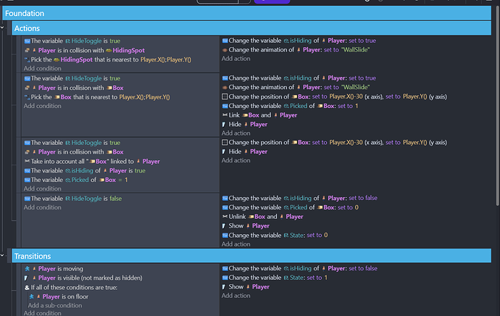
Task: Select 'Player is in collision with HidingSpot' condition
Action: 87,51
